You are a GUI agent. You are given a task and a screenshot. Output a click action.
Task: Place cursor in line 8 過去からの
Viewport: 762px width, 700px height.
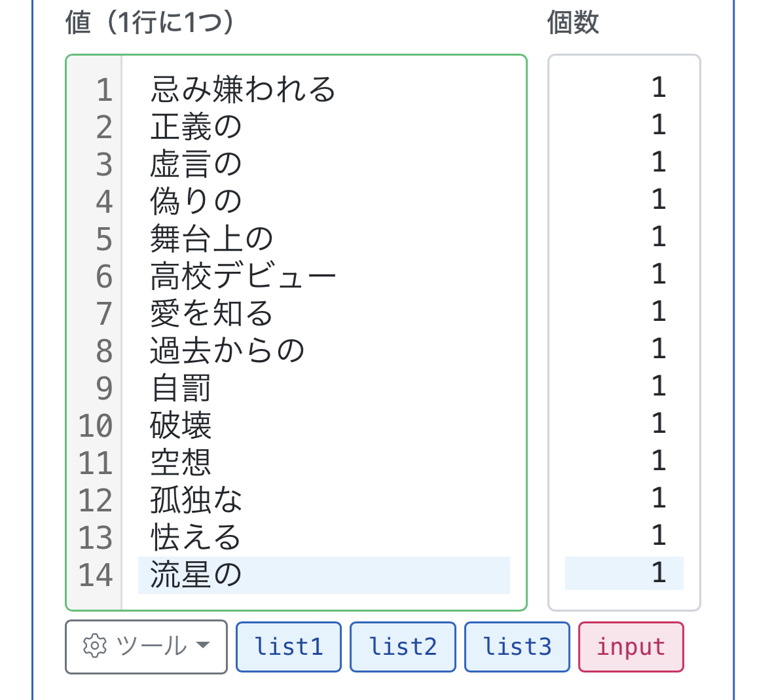(227, 351)
